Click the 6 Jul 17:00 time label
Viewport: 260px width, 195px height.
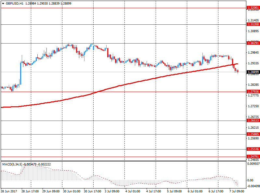pyautogui.click(x=216, y=191)
